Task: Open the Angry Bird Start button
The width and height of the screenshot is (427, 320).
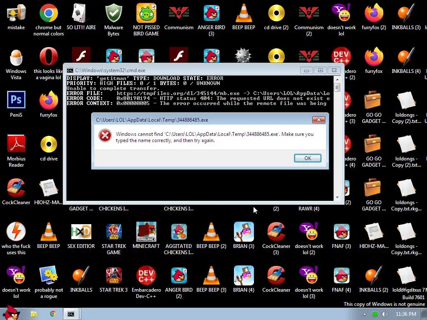Action: (11, 313)
